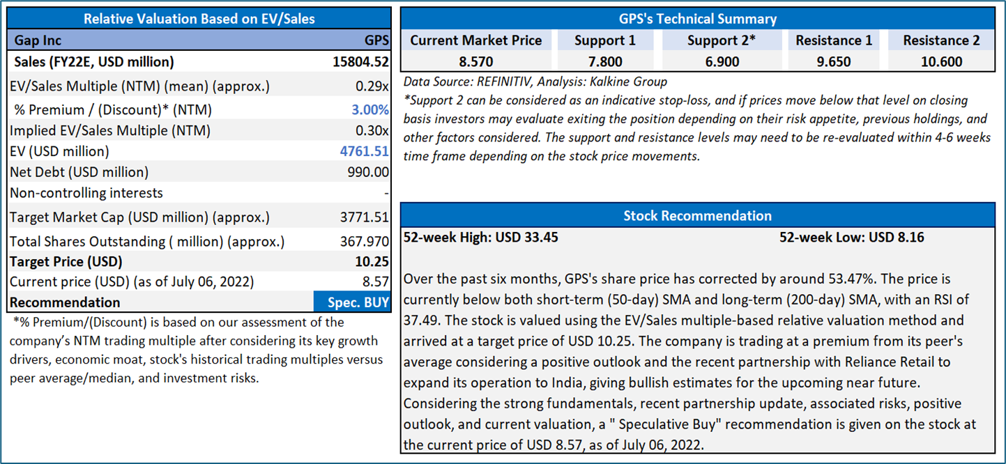
Task: Select the Resistance 2 value 10.600
Action: 941,61
